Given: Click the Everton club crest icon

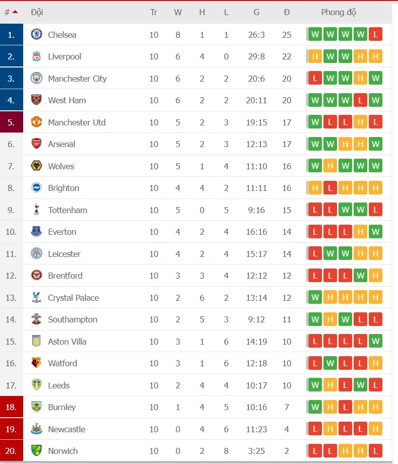Looking at the screenshot, I should click(36, 232).
